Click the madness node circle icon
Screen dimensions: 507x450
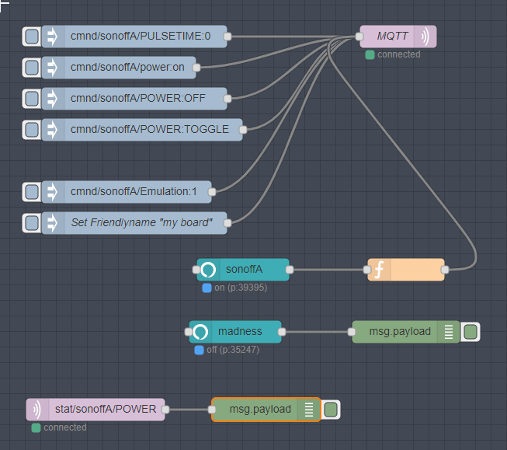tap(200, 332)
